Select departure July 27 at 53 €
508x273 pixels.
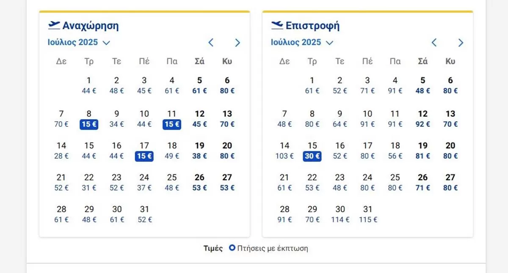click(x=227, y=183)
